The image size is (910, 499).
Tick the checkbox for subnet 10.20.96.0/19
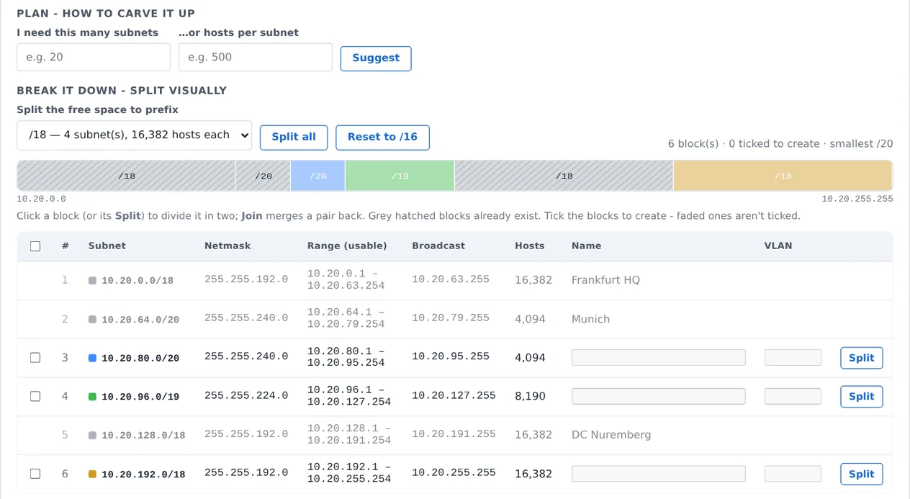(35, 396)
